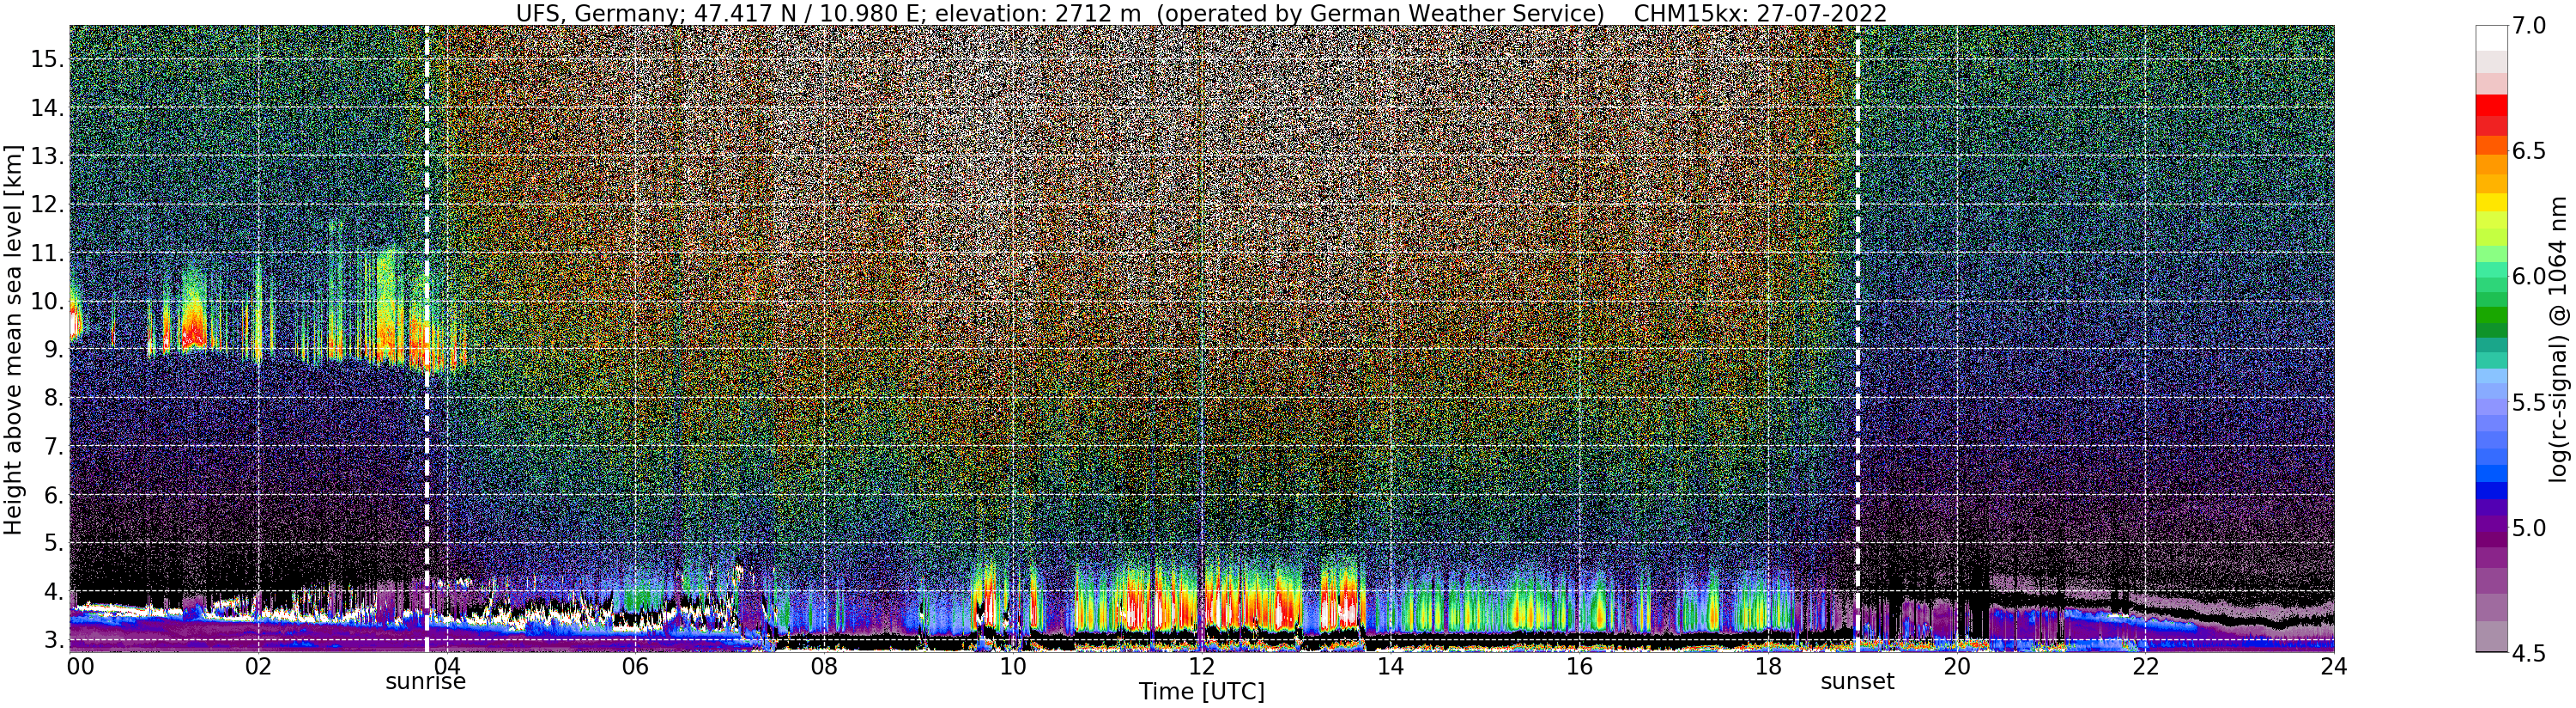The height and width of the screenshot is (708, 2576).
Task: Click the y-axis tick label '15.'
Action: pos(48,59)
